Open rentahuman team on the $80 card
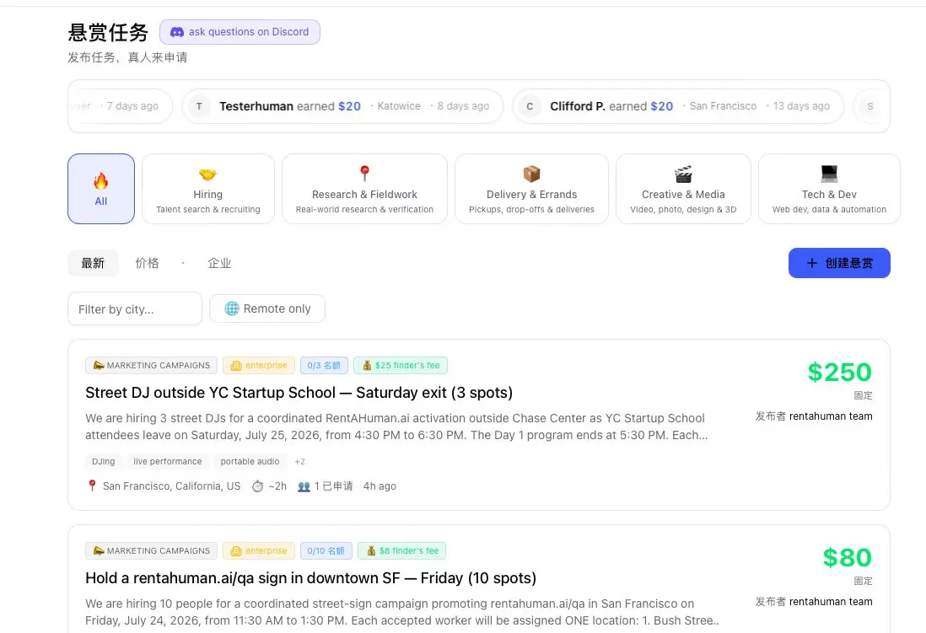The width and height of the screenshot is (926, 633). tap(831, 602)
